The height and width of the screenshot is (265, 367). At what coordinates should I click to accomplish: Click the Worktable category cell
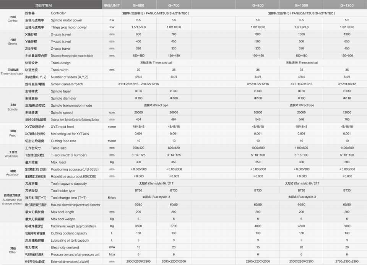[12, 155]
